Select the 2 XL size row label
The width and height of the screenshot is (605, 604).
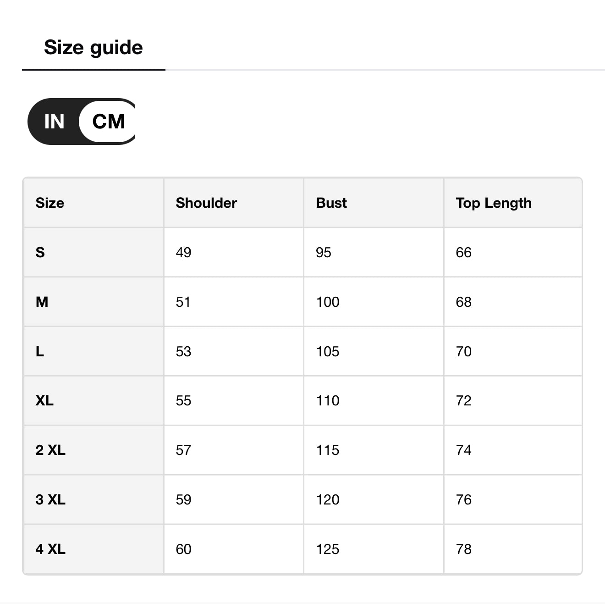click(50, 450)
